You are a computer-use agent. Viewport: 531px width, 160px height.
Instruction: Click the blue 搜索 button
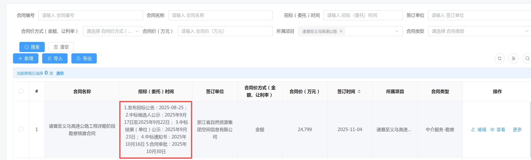tap(32, 47)
